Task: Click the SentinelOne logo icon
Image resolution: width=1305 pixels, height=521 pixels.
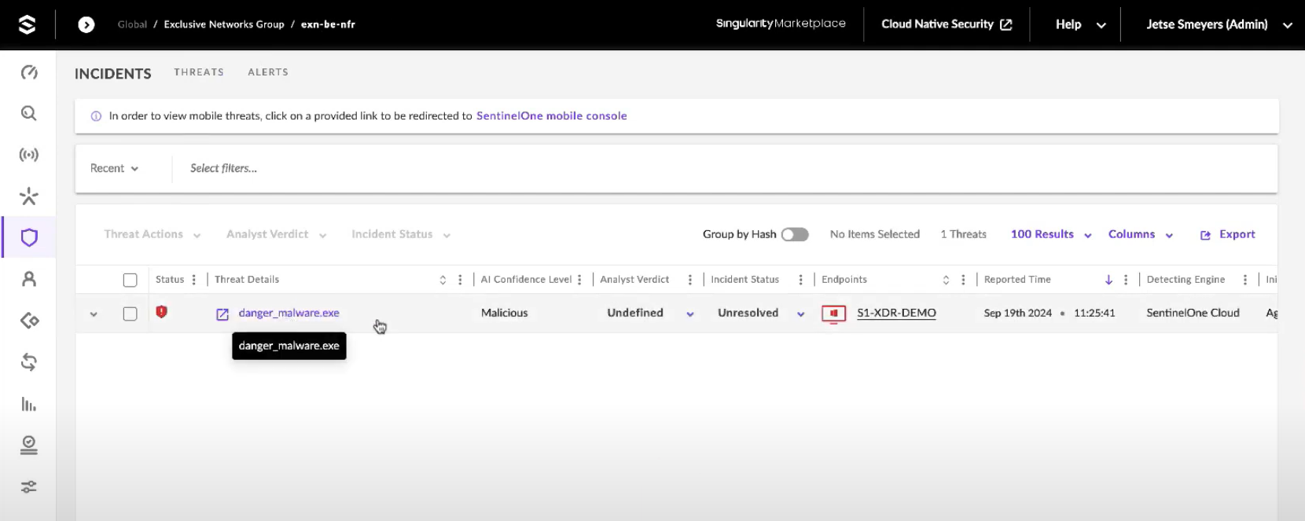Action: click(x=27, y=24)
